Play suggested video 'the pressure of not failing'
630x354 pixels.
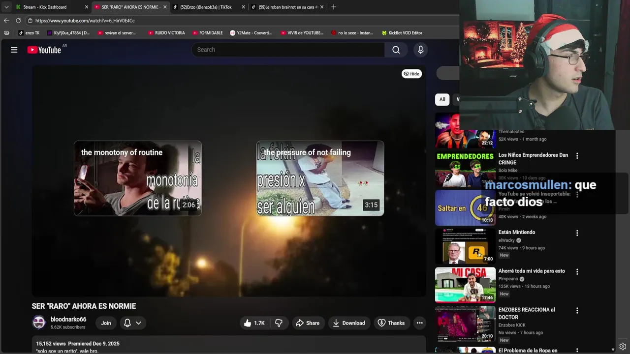coord(320,178)
